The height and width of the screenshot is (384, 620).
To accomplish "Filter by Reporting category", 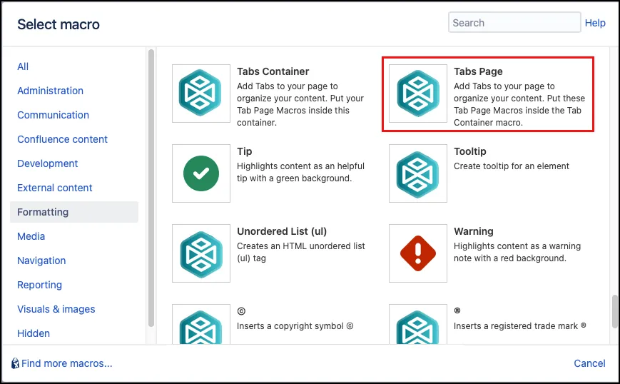I will coord(39,285).
